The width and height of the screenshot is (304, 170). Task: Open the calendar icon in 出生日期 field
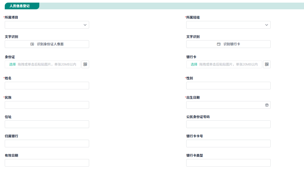267,105
